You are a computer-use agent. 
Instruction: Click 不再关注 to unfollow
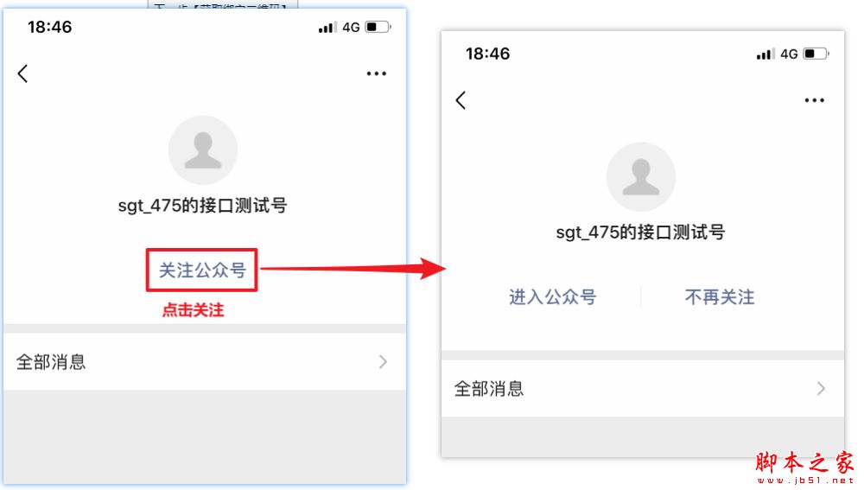click(720, 297)
